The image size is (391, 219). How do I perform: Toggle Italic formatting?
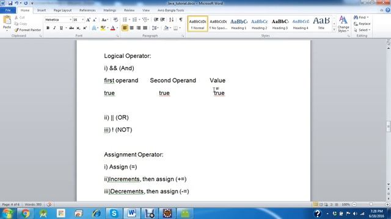(x=54, y=28)
